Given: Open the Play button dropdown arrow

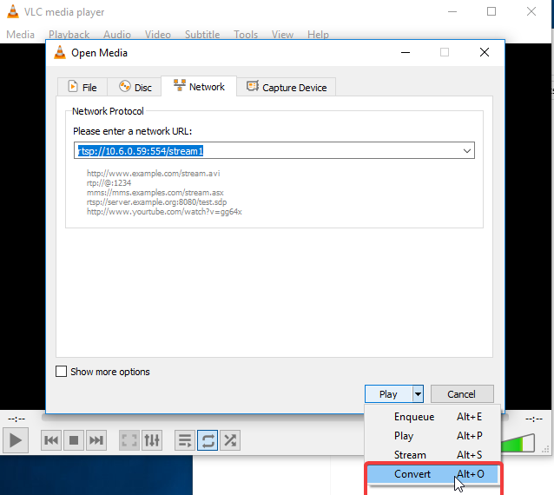Looking at the screenshot, I should [x=418, y=393].
